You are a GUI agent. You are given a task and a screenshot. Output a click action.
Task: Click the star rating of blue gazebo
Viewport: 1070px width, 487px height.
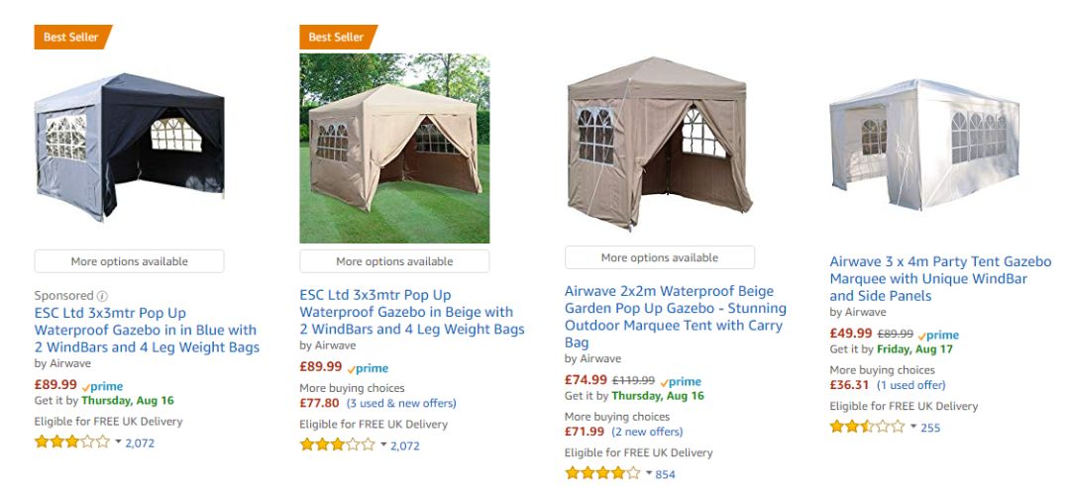click(x=71, y=442)
